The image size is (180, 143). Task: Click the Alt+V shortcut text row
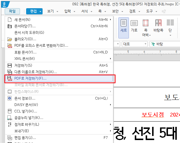click(103, 72)
